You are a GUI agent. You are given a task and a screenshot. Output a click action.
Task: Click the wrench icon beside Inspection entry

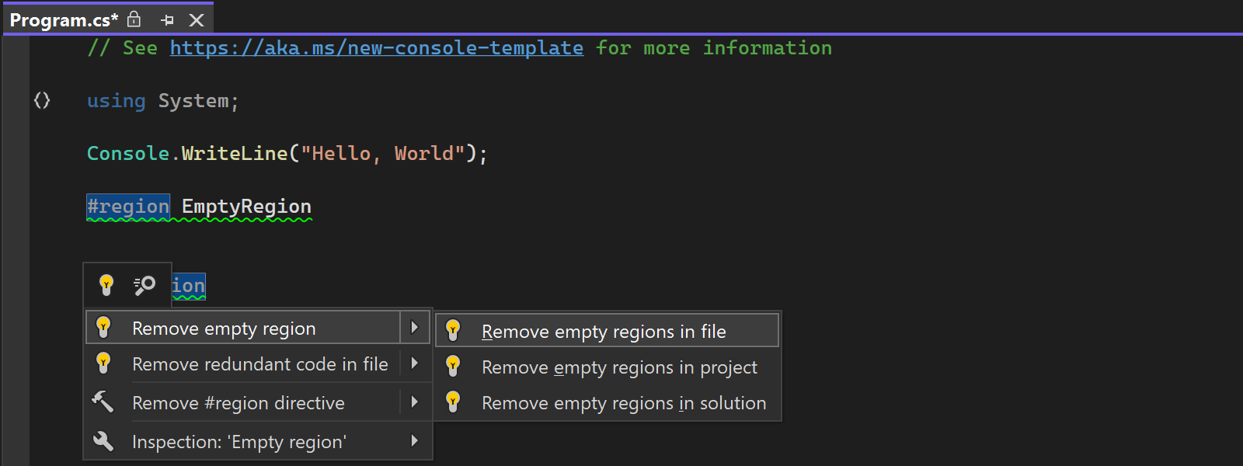(103, 441)
